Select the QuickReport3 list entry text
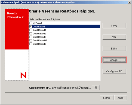Image resolution: width=132 pixels, height=105 pixels. pos(39,37)
